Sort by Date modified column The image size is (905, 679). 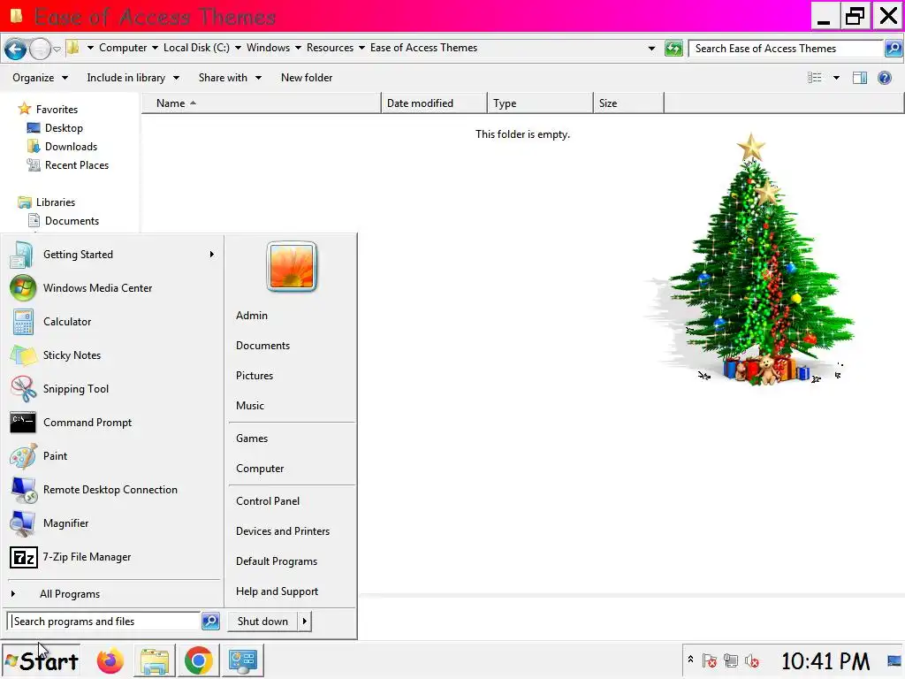434,103
